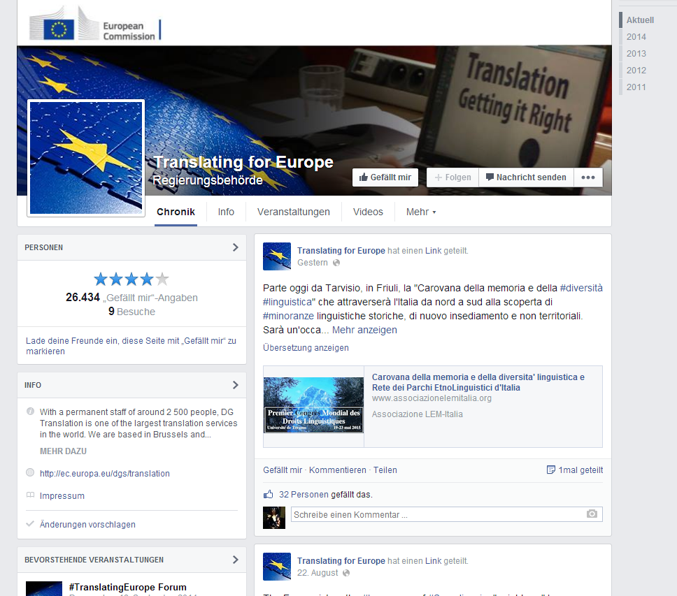
Task: Click commenter avatar beside comment box
Action: tap(274, 518)
